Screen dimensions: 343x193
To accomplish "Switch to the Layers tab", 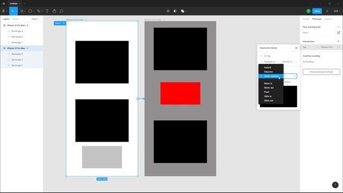I will pos(6,19).
